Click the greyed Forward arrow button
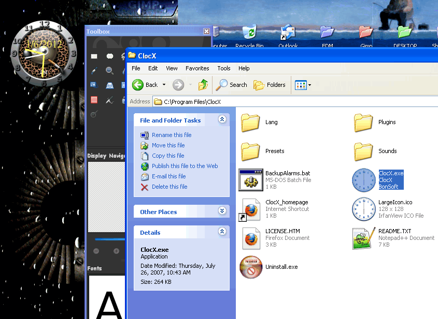Image resolution: width=438 pixels, height=319 pixels. [178, 85]
